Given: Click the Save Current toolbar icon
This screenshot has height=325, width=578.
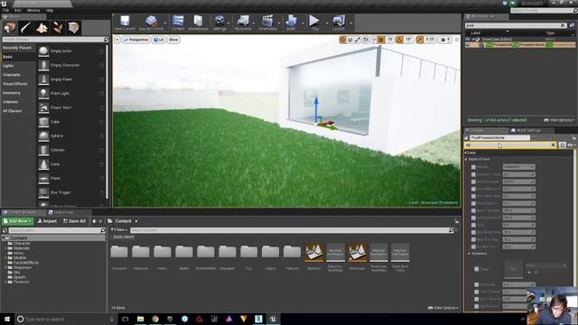Looking at the screenshot, I should [125, 23].
